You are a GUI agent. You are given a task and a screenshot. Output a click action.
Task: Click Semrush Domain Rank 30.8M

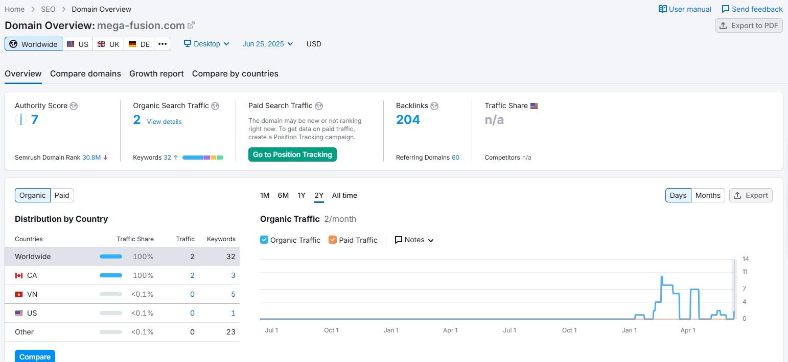pos(91,158)
